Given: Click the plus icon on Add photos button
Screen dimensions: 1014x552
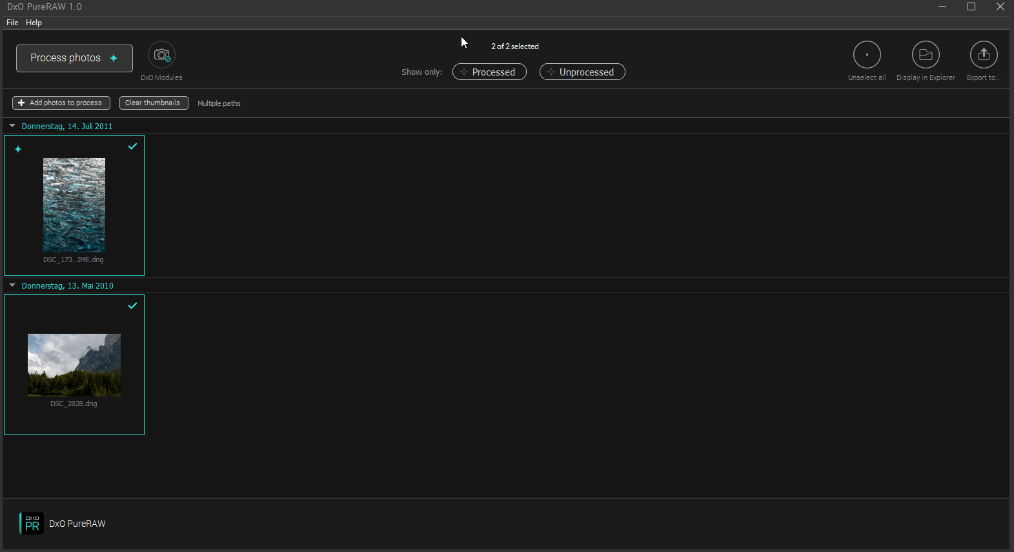Looking at the screenshot, I should 21,103.
